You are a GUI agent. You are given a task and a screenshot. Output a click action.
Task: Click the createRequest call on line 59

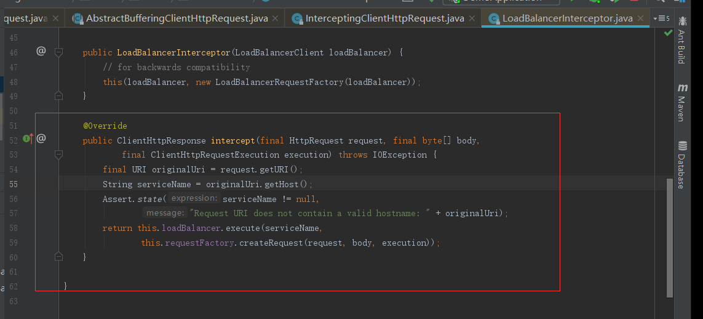[x=271, y=243]
